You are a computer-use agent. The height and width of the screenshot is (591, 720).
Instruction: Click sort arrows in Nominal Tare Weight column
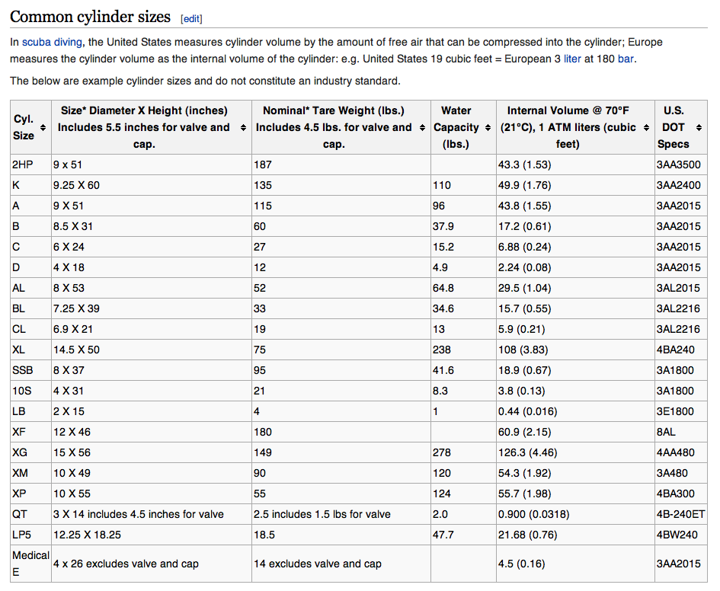(423, 127)
